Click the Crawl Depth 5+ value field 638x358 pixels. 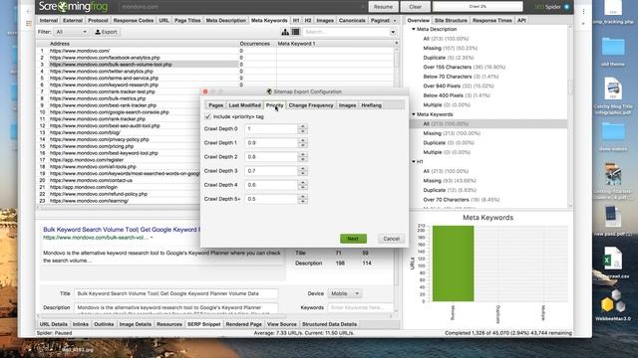[x=271, y=199]
